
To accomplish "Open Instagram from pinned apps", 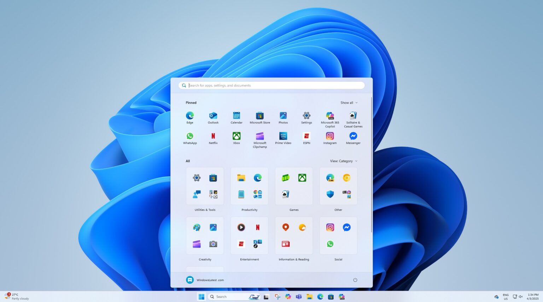I will [x=329, y=136].
